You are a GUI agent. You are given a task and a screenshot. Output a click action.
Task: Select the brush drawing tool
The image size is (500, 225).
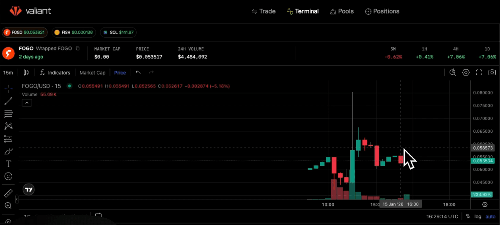8,151
